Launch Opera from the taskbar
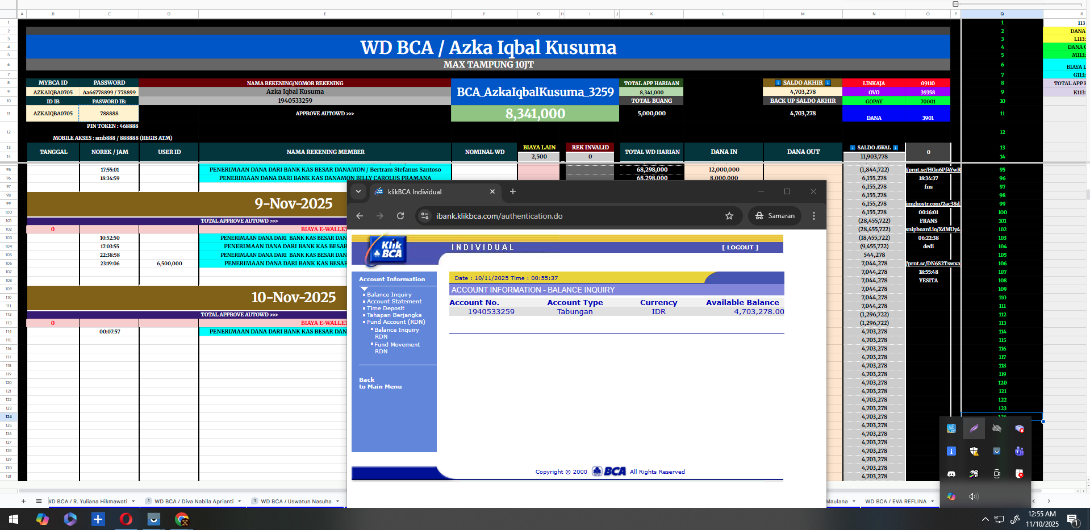Viewport: 1090px width, 530px height. tap(126, 519)
